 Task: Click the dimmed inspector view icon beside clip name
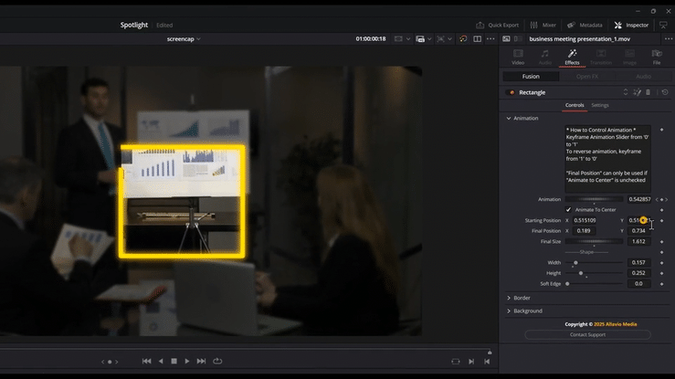[518, 38]
